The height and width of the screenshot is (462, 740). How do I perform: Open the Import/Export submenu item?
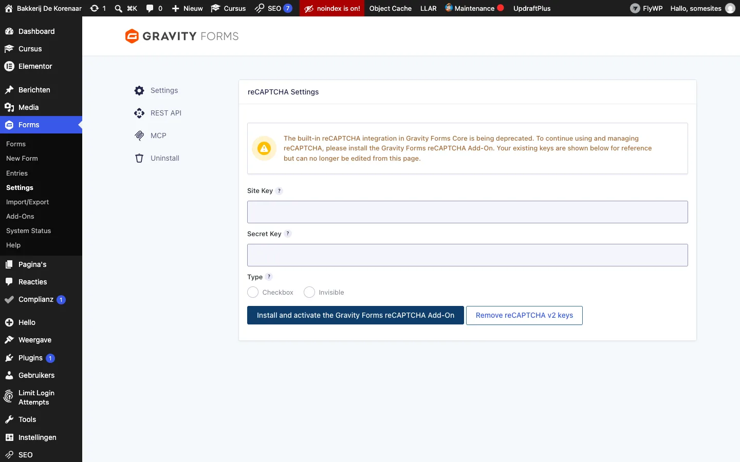[x=41, y=202]
